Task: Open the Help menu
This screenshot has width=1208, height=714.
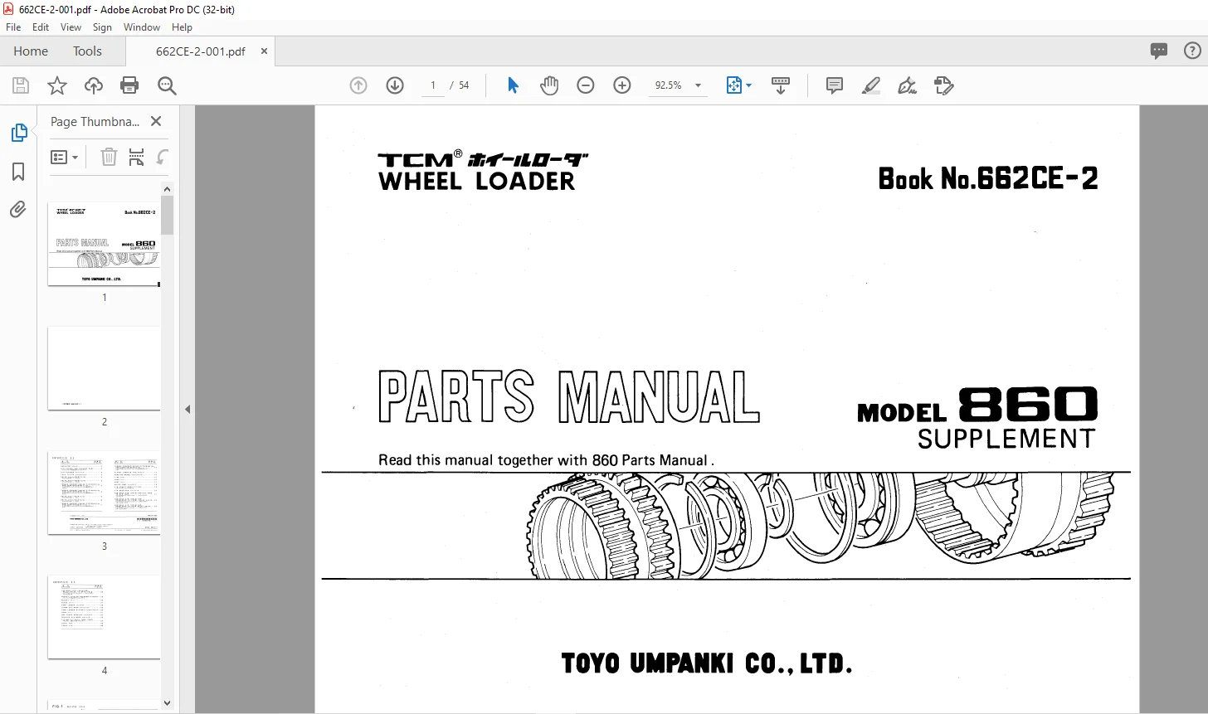Action: pos(182,27)
